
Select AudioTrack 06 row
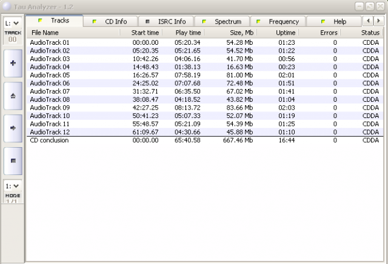(205, 84)
